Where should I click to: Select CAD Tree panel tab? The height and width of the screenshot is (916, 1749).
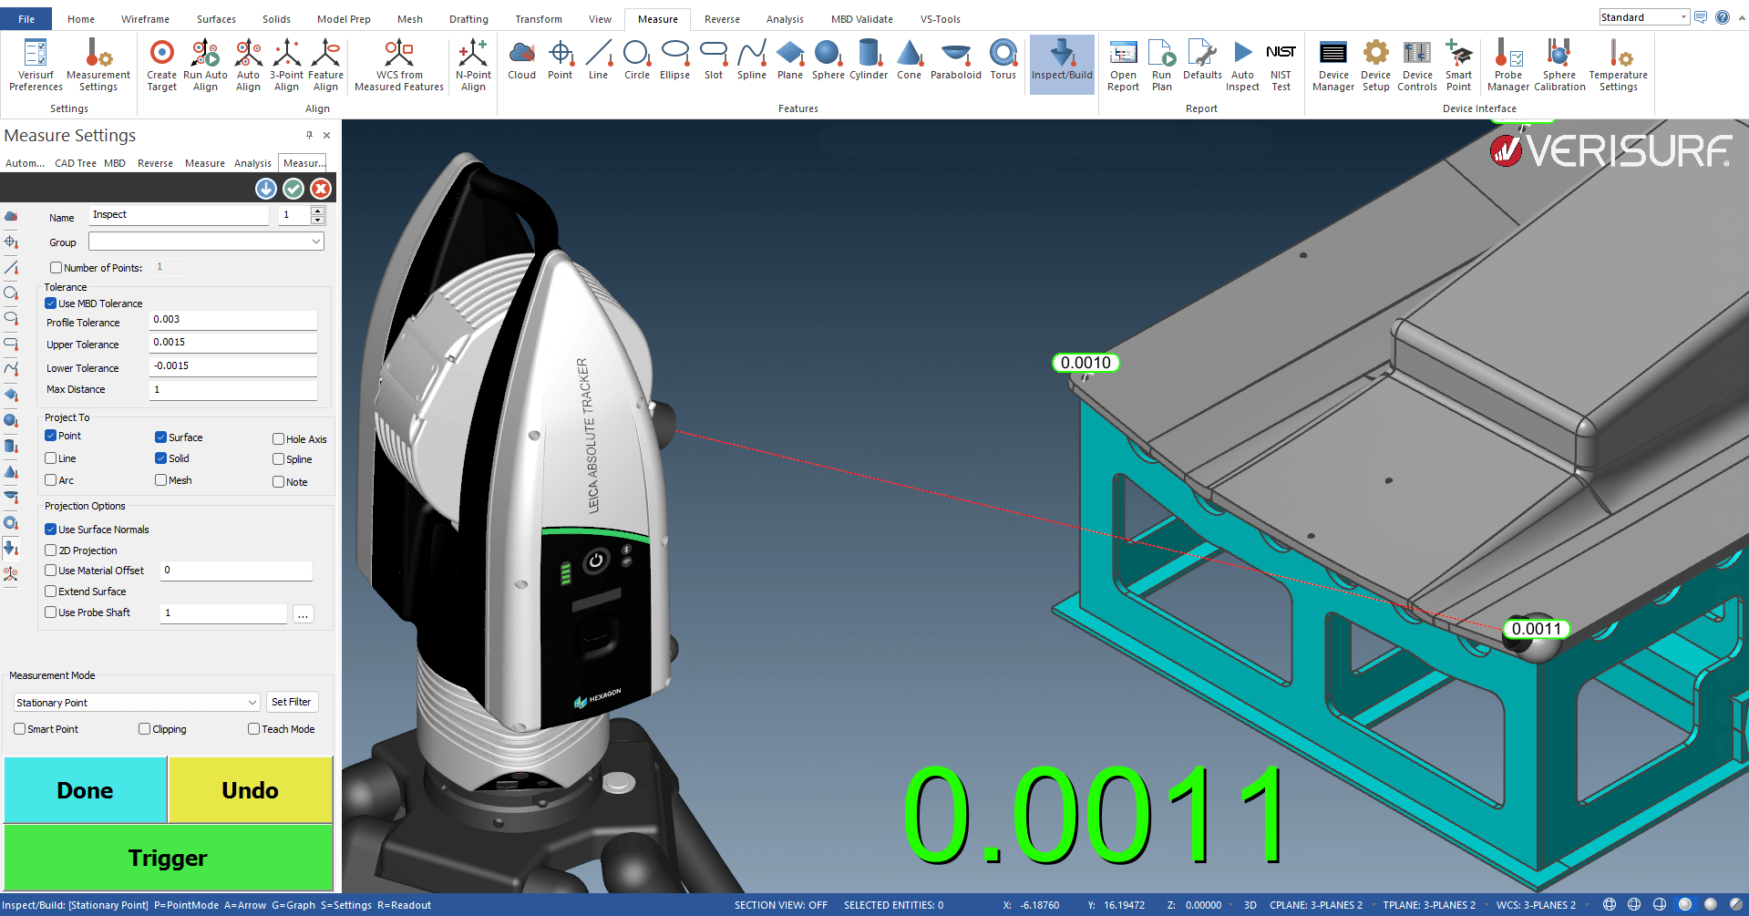click(76, 163)
